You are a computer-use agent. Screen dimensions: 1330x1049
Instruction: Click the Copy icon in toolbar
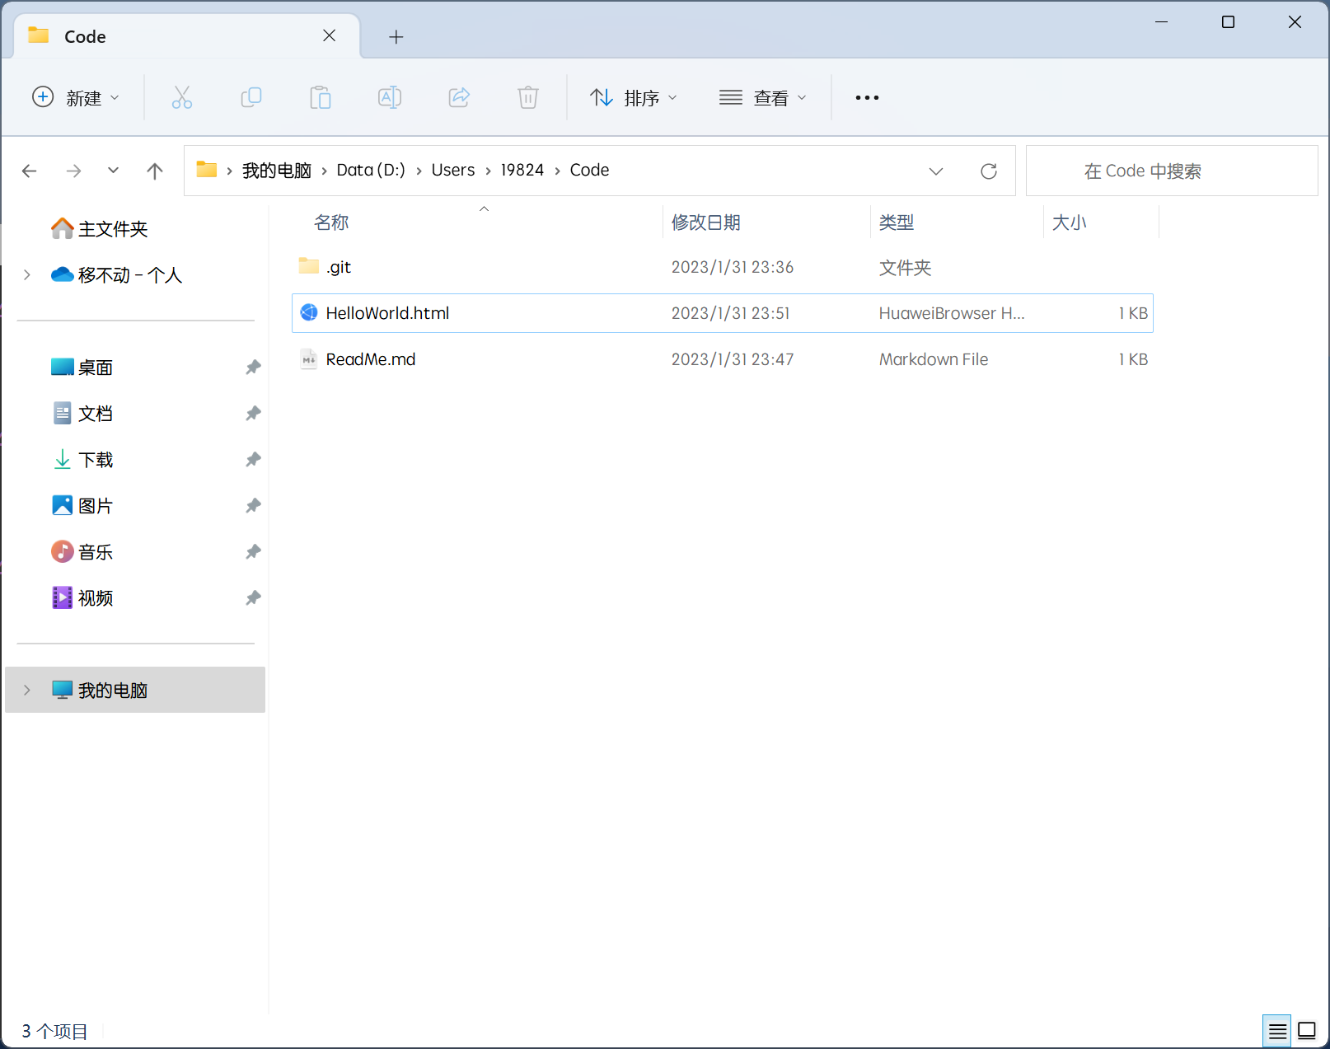[251, 97]
